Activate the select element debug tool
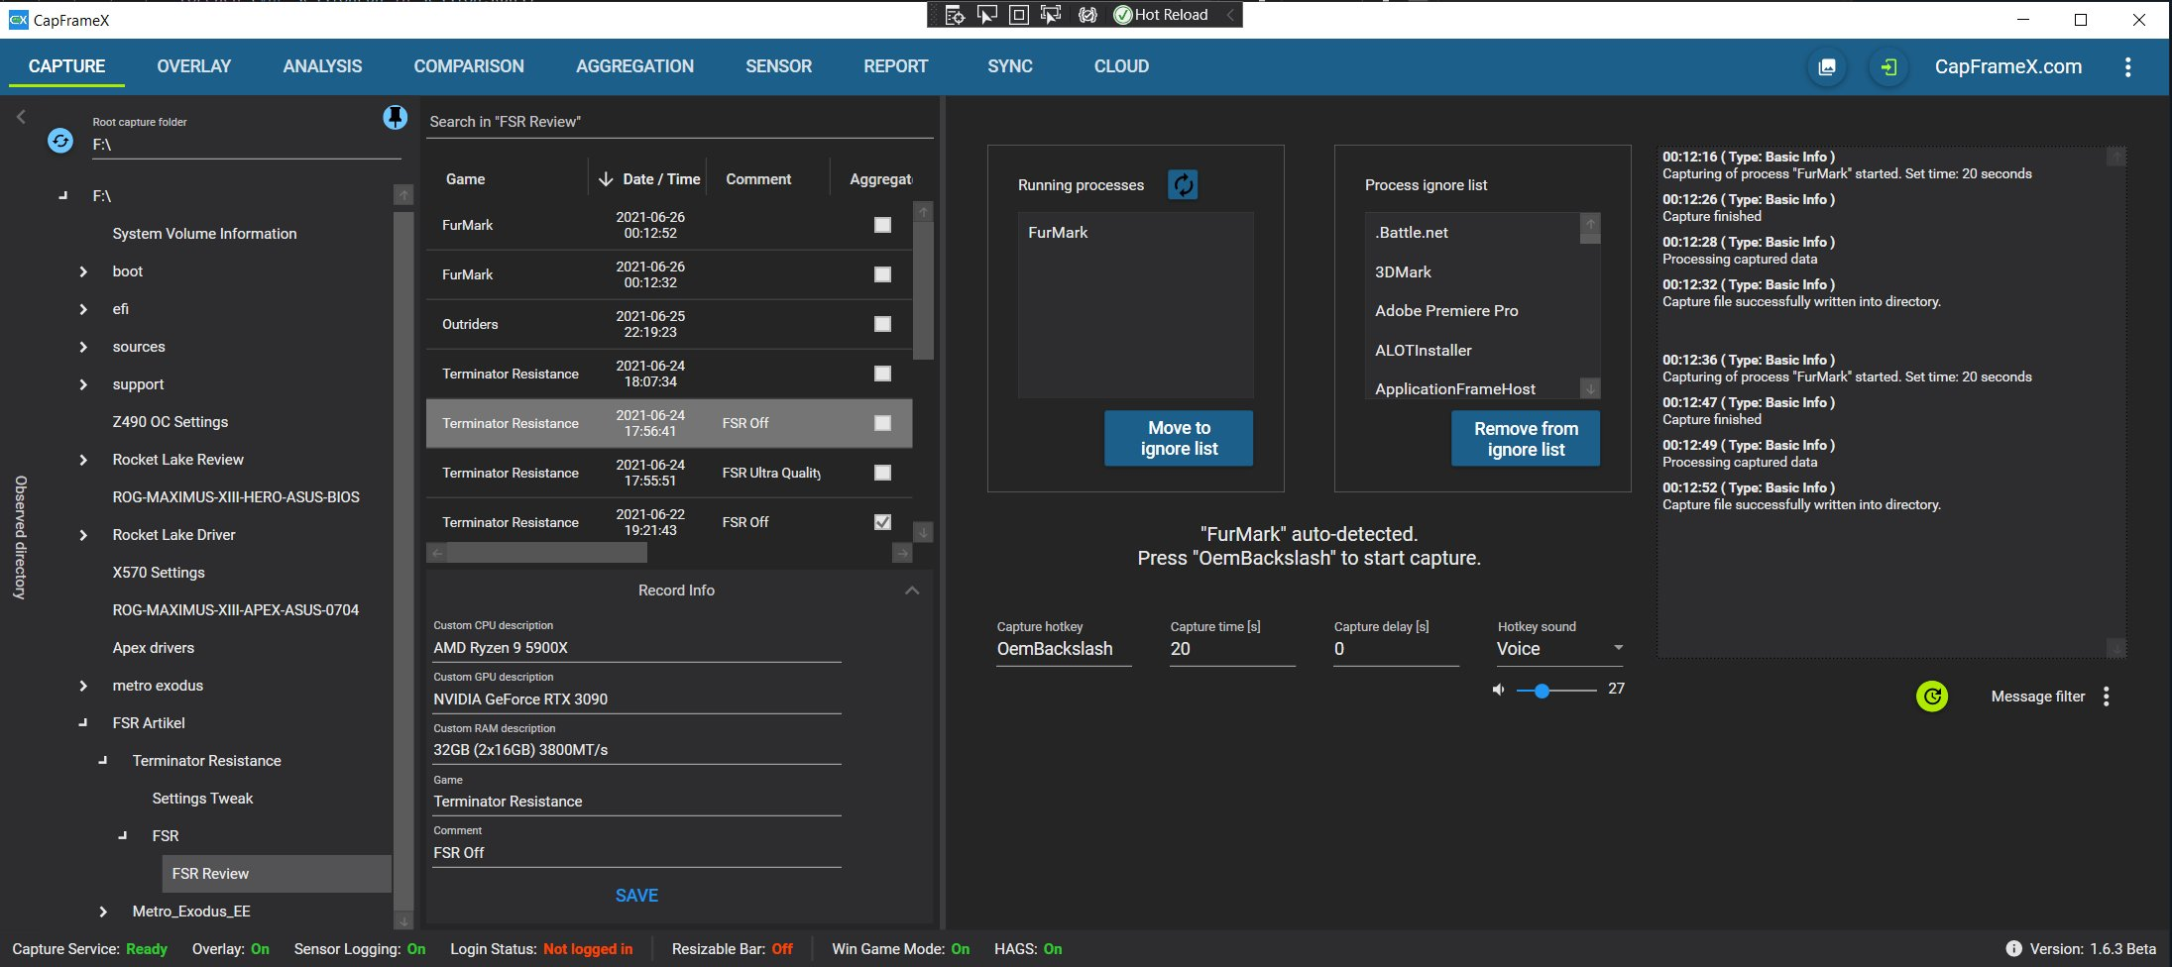Screen dimensions: 2172x967 [x=986, y=15]
